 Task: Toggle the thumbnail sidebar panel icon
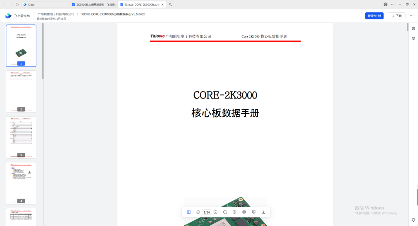189,212
